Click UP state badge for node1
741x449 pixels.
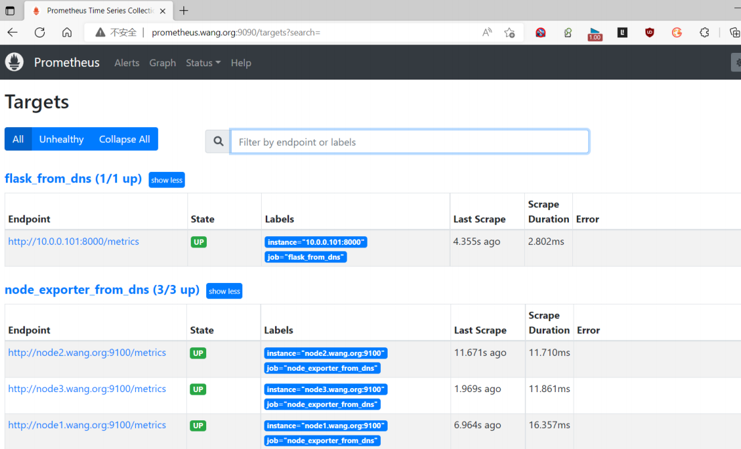point(198,426)
